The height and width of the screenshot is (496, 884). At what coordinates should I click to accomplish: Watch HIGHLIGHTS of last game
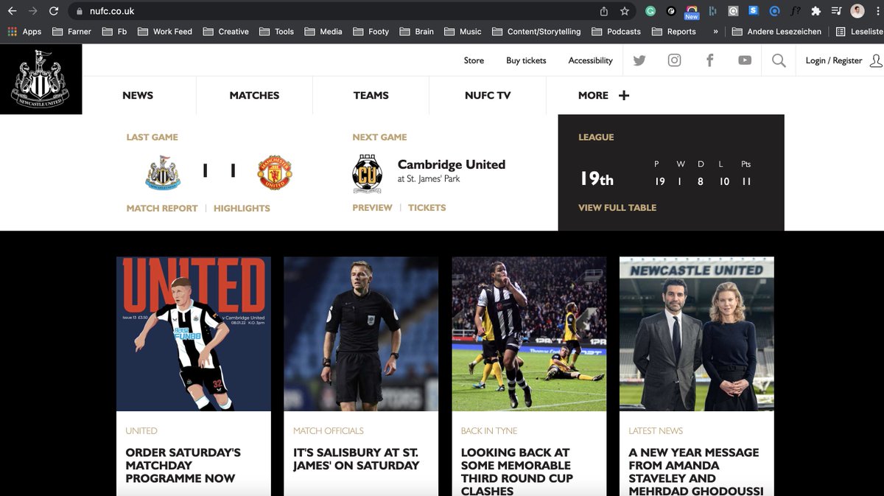click(242, 209)
